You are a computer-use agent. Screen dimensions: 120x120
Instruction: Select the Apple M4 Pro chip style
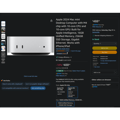[61, 92]
